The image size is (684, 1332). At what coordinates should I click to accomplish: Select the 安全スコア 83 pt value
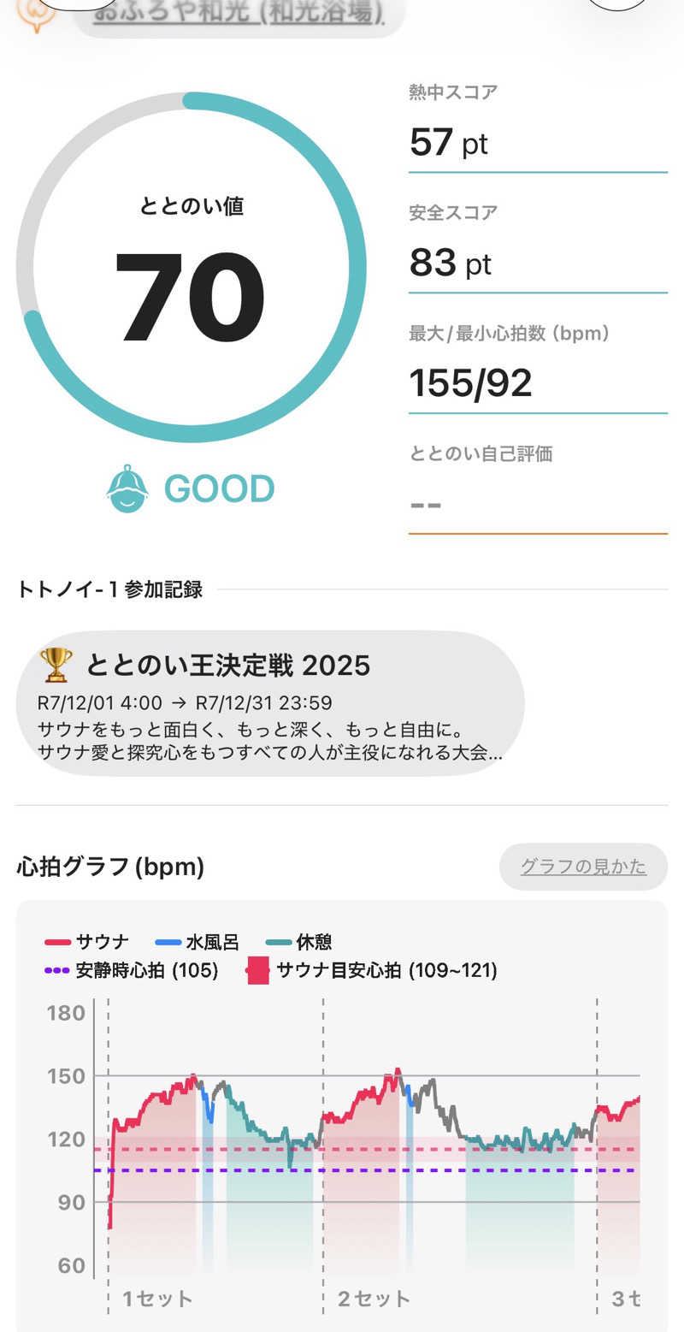(x=451, y=263)
